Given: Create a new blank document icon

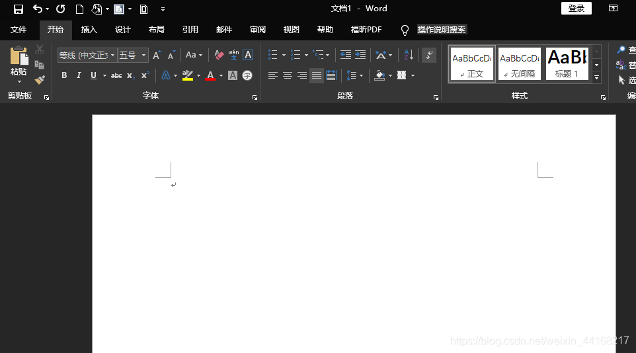Looking at the screenshot, I should pyautogui.click(x=79, y=9).
